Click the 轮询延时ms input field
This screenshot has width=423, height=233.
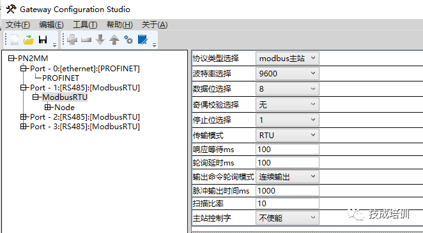click(288, 162)
